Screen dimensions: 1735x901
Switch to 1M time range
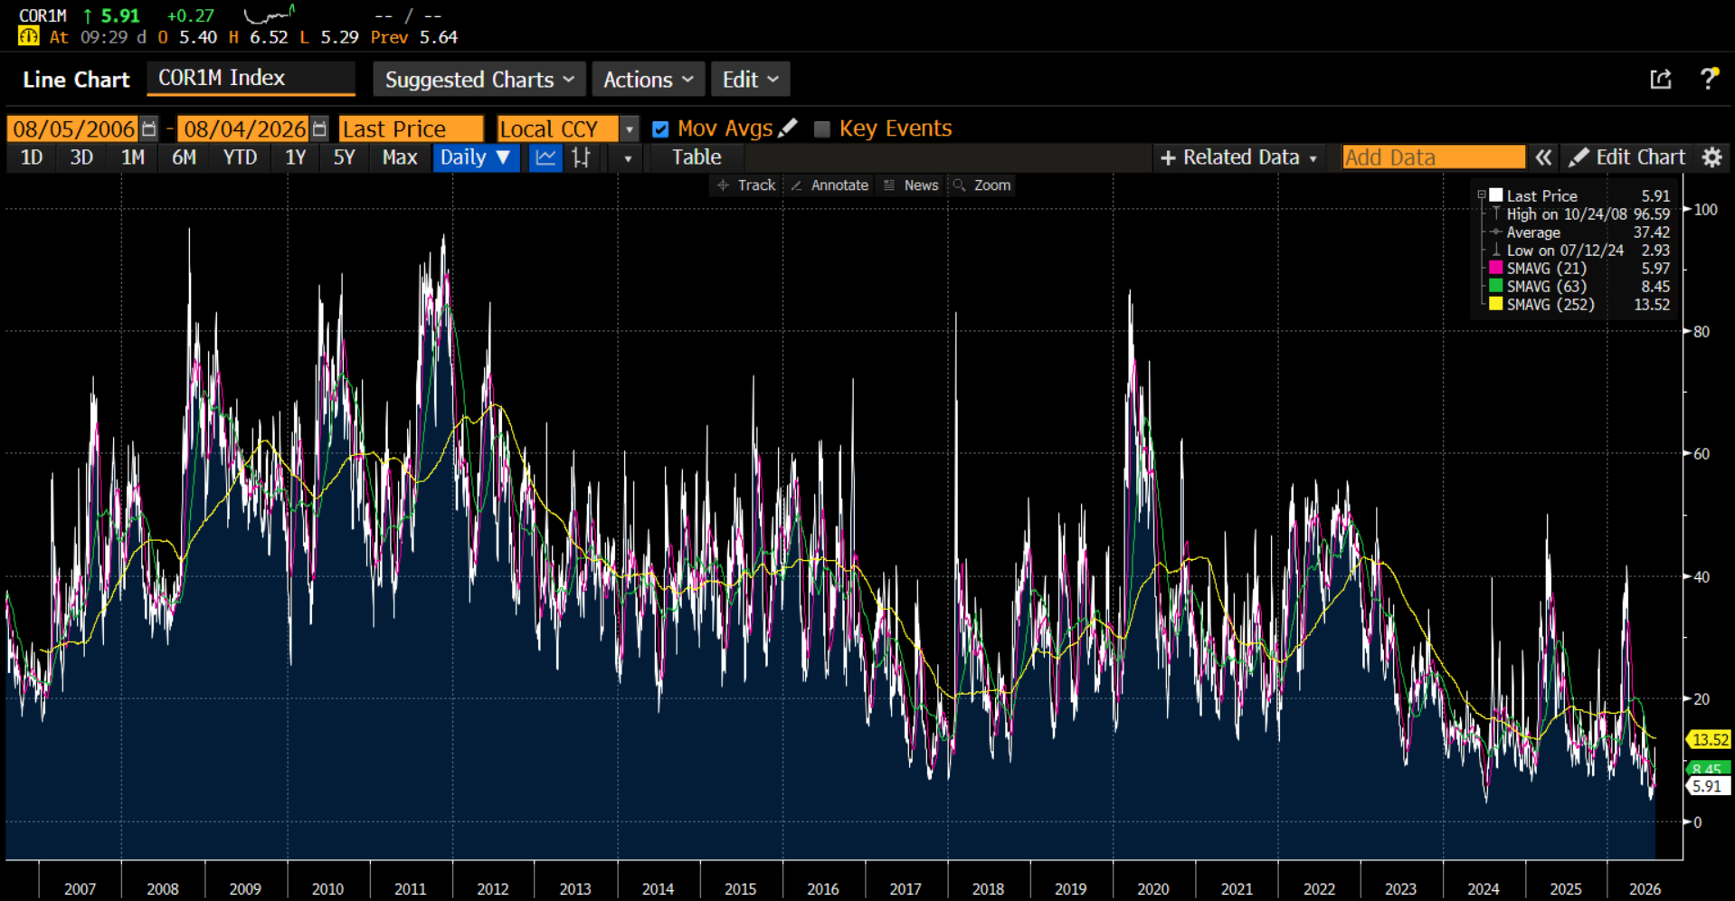pyautogui.click(x=133, y=157)
